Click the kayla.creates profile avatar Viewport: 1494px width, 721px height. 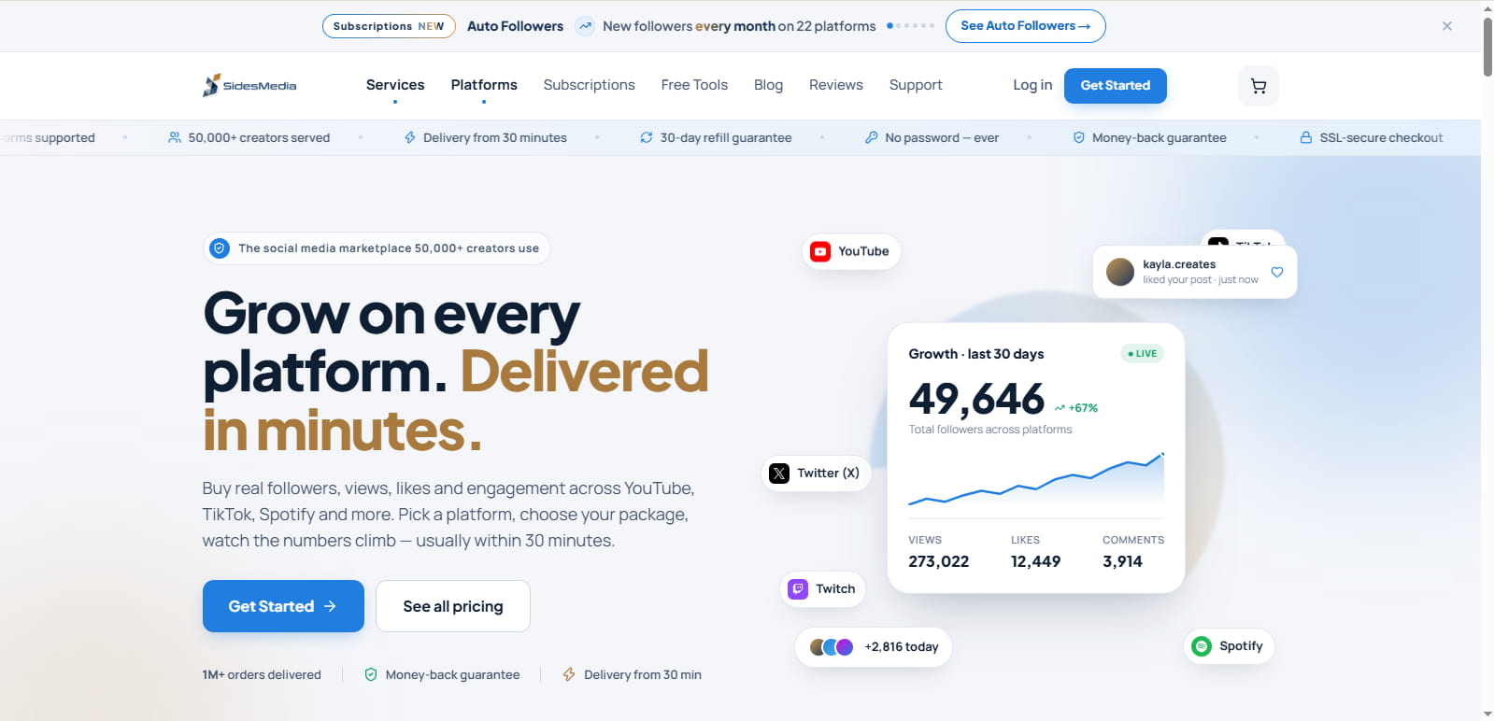[x=1120, y=272]
